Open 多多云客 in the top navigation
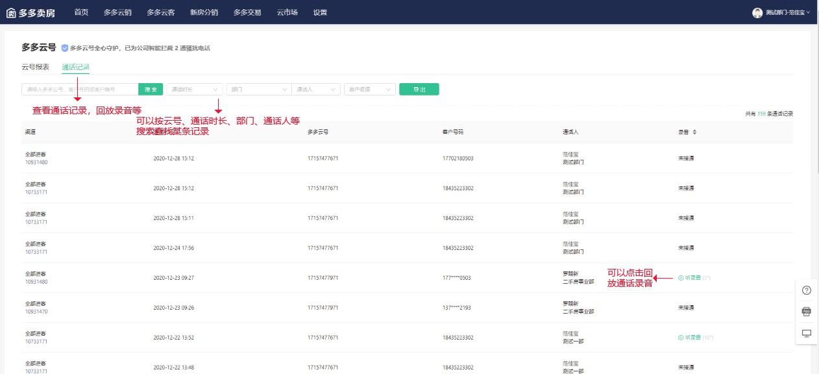The width and height of the screenshot is (819, 374). pos(161,12)
